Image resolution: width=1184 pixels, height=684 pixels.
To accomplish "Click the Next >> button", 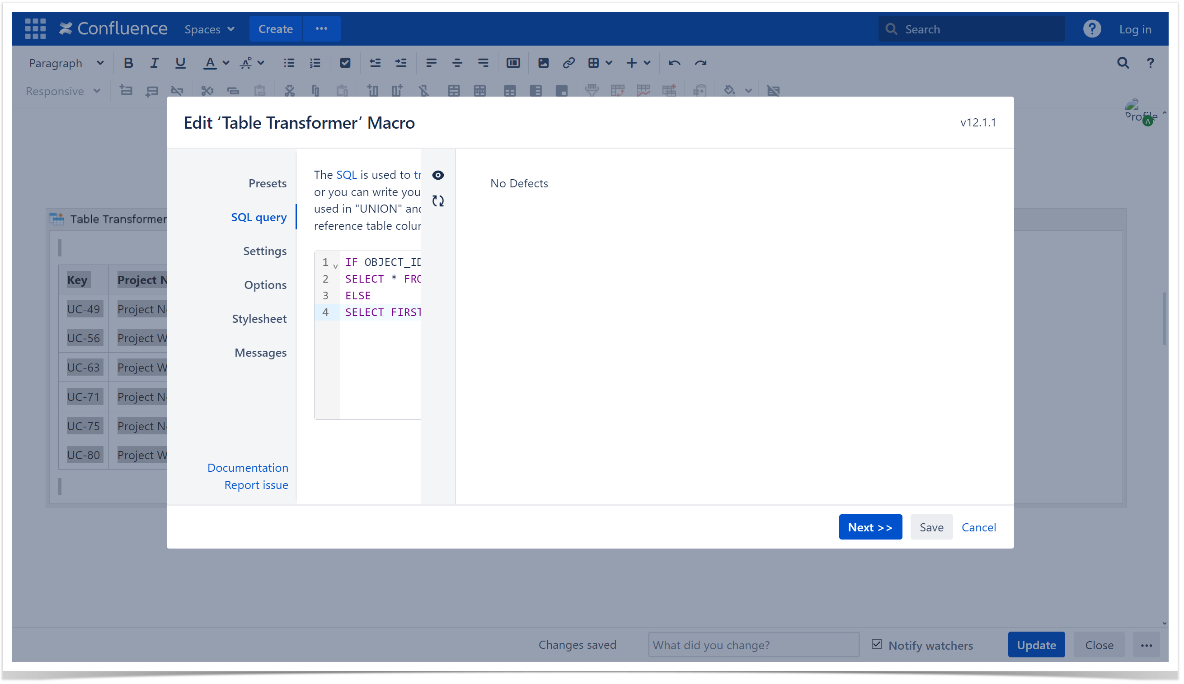I will click(869, 527).
